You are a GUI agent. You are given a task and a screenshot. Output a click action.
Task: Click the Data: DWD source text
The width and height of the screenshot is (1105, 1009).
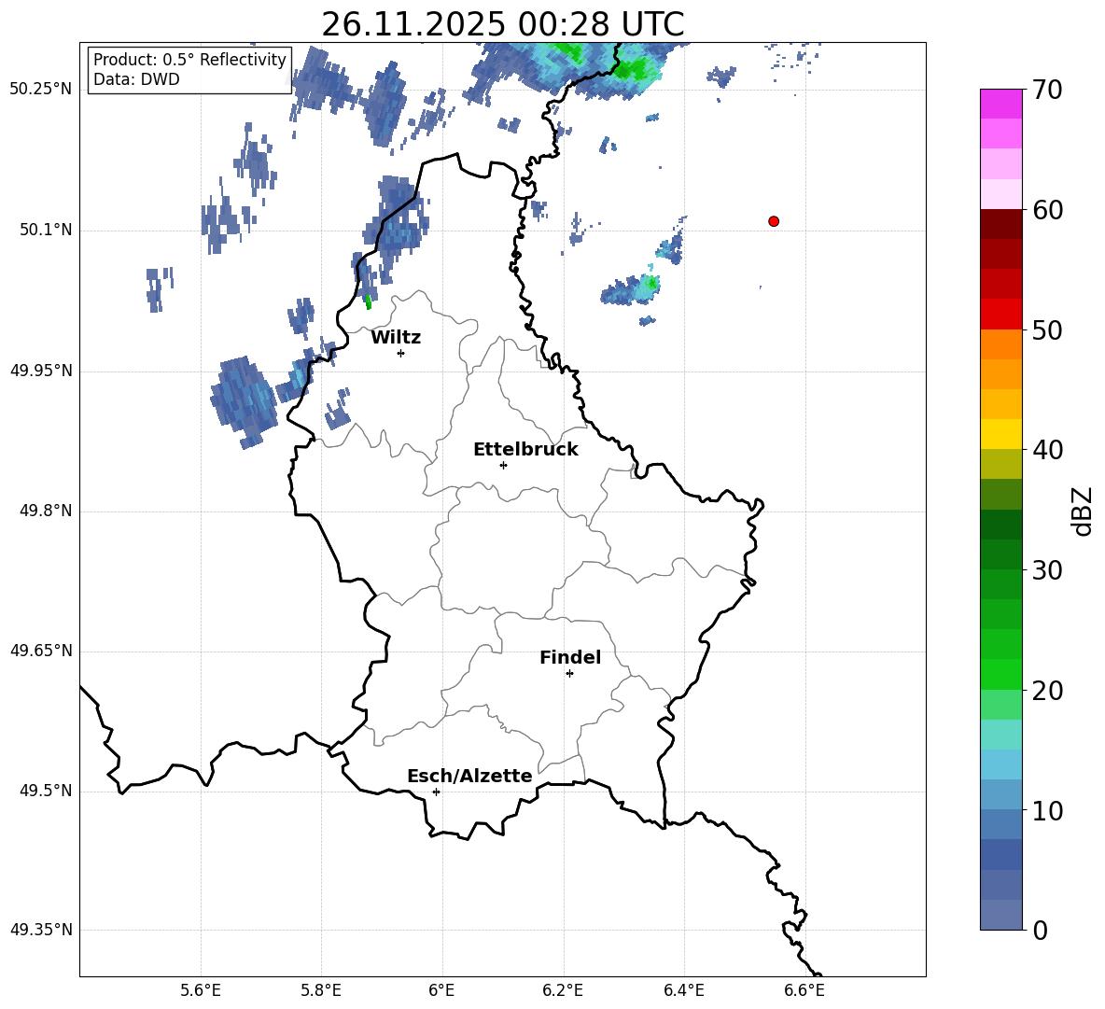point(136,79)
